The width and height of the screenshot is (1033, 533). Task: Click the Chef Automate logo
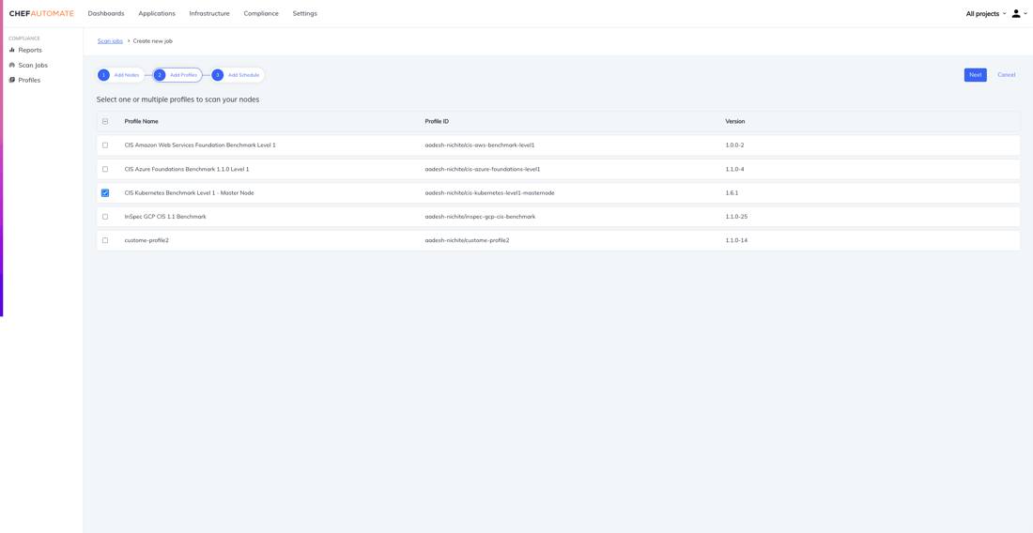click(41, 13)
